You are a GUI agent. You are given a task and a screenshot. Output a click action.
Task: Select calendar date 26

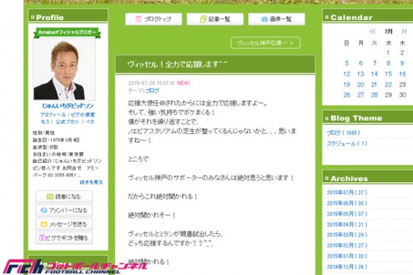click(347, 95)
